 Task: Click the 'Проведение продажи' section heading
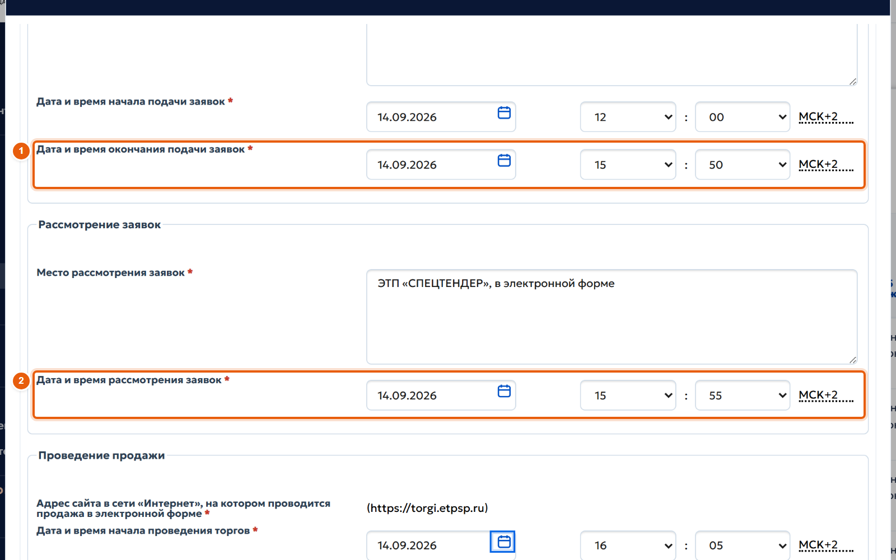(x=101, y=455)
